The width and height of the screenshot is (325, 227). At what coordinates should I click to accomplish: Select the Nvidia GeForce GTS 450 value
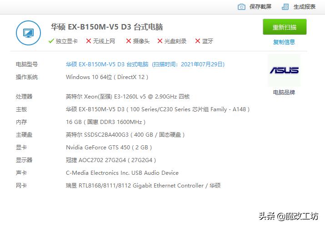click(109, 148)
